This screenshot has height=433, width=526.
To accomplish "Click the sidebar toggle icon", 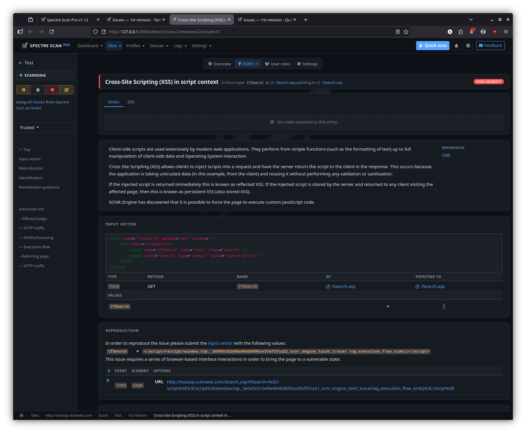I will [20, 32].
